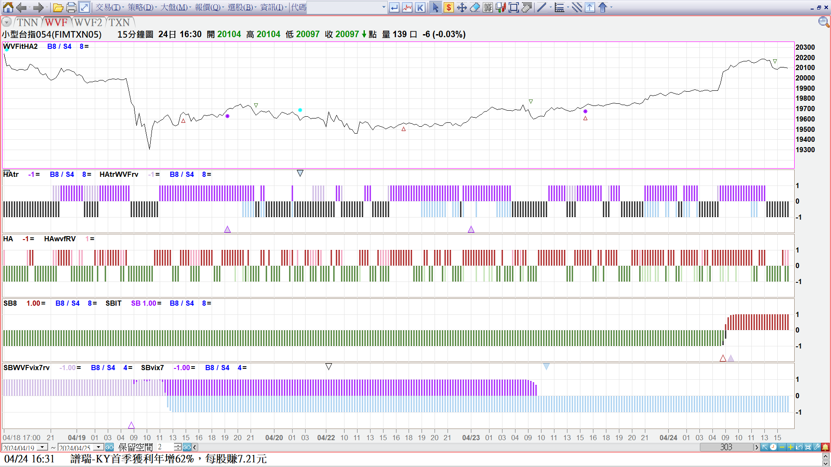Click the K-line chart icon

coord(420,7)
